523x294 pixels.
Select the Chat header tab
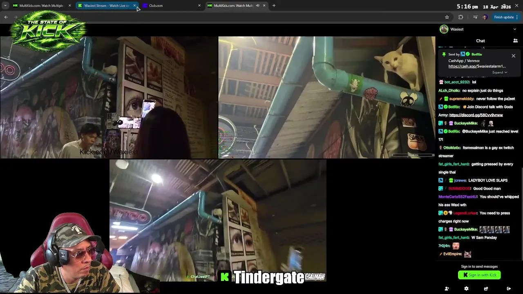tap(481, 41)
